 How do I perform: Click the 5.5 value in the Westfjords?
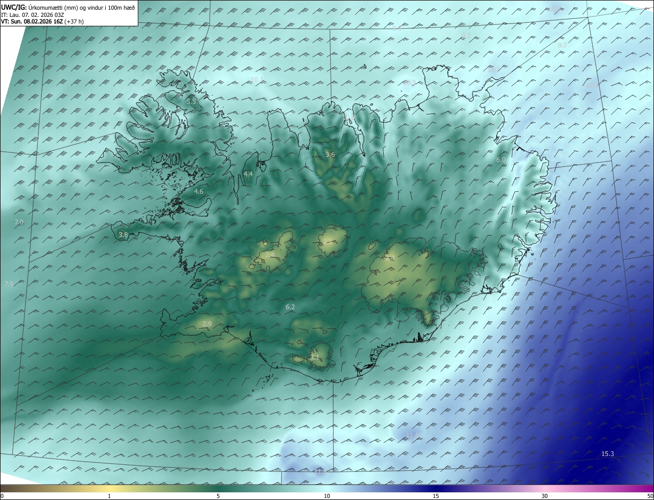click(x=192, y=102)
